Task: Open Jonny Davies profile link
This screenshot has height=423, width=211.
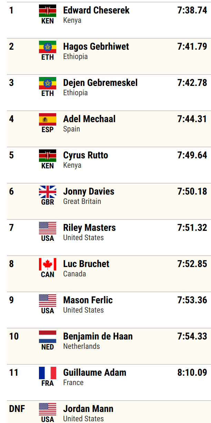Action: (89, 191)
